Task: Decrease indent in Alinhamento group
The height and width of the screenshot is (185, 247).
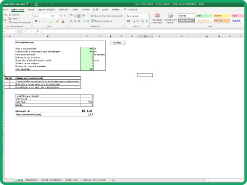Action: coord(83,21)
